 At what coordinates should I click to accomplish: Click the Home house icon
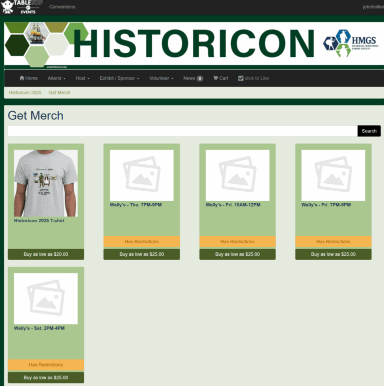(x=22, y=78)
